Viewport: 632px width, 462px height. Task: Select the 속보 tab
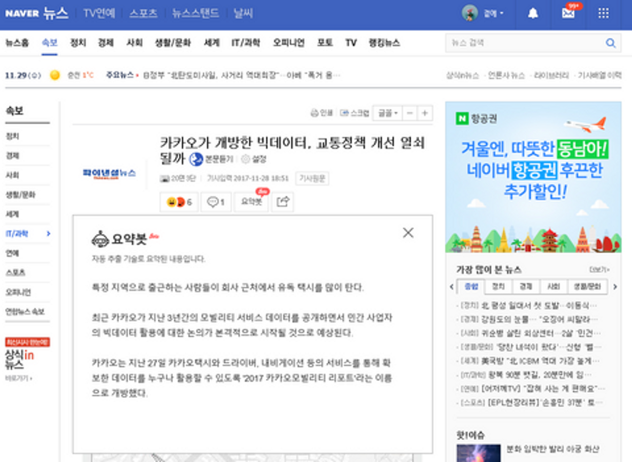50,43
